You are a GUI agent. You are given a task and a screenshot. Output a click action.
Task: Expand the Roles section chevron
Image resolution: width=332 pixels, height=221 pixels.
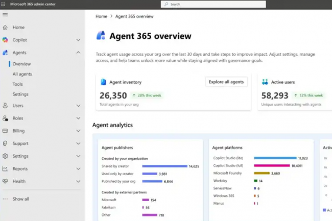pyautogui.click(x=78, y=118)
